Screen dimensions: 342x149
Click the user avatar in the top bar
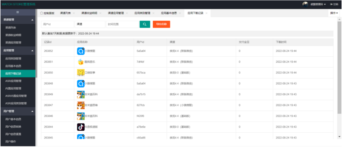[x=305, y=4]
